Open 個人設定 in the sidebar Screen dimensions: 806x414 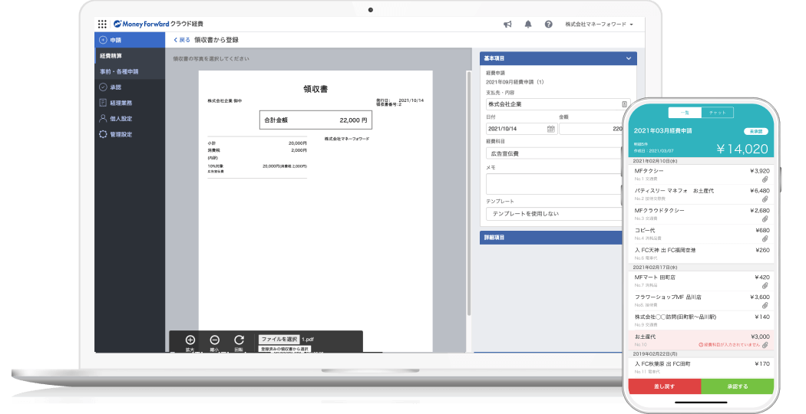(130, 119)
